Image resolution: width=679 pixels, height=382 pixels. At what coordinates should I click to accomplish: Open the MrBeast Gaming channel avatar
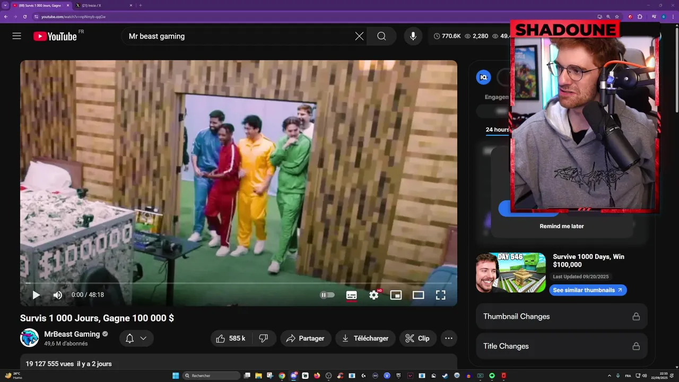29,338
